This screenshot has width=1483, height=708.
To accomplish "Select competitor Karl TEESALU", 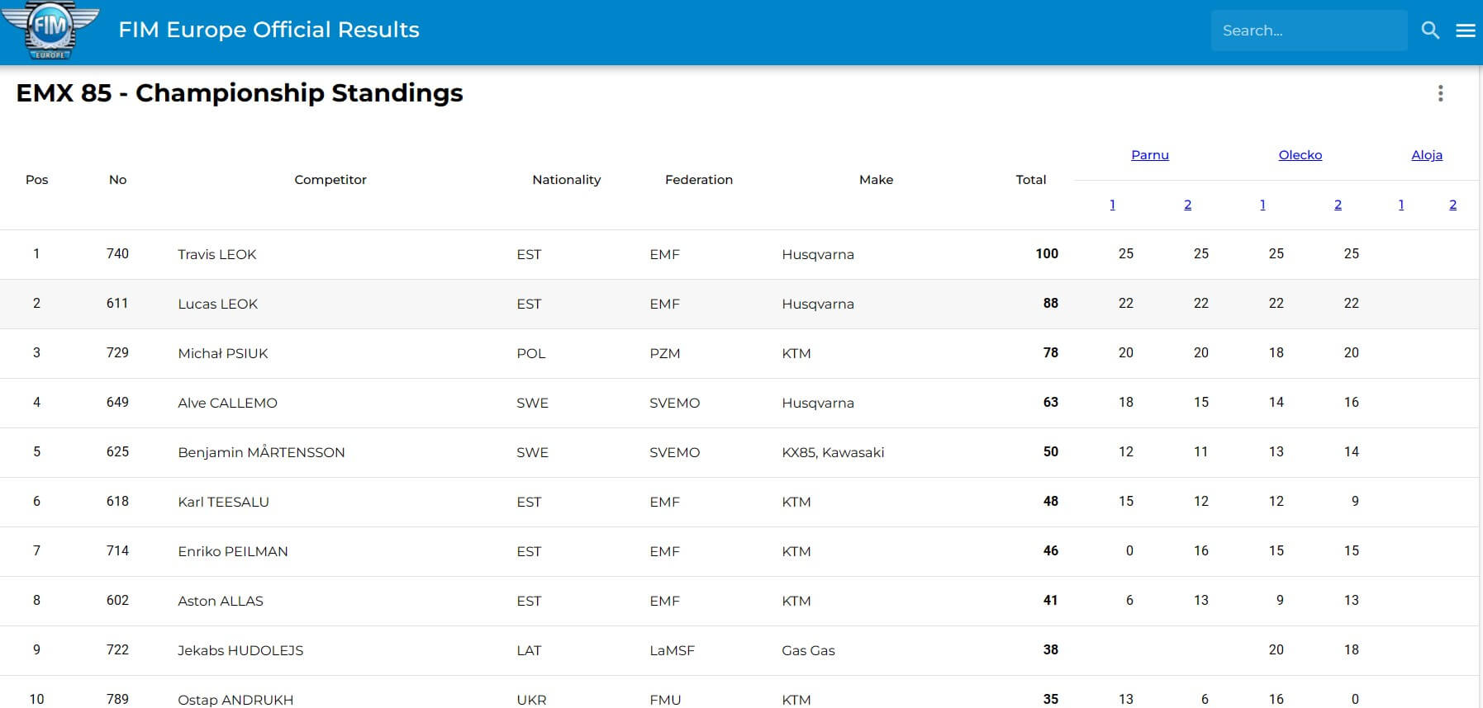I will (x=223, y=502).
